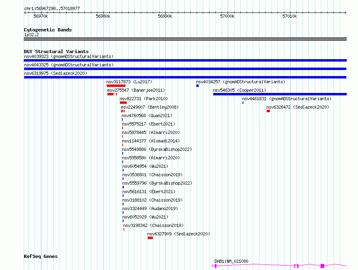The image size is (358, 270).
Task: Open nsv6319975 (Sedlazeck2020) variant label
Action: point(56,73)
